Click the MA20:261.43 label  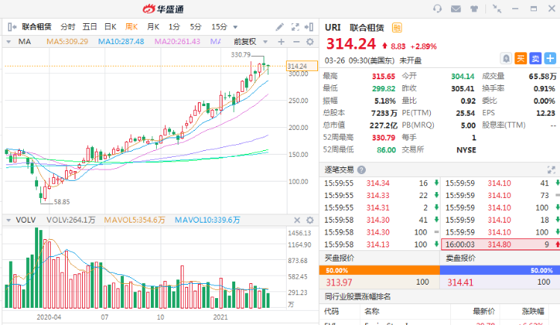coord(177,42)
